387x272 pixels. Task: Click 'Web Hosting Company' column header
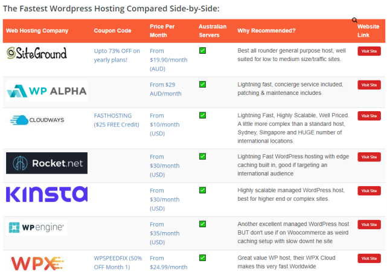(x=37, y=31)
